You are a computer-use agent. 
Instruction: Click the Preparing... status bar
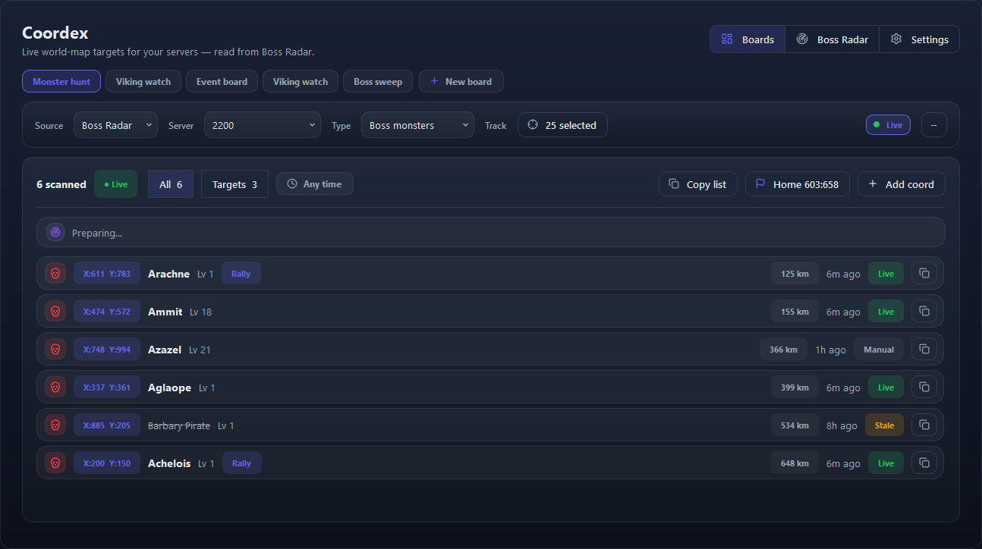(x=491, y=233)
